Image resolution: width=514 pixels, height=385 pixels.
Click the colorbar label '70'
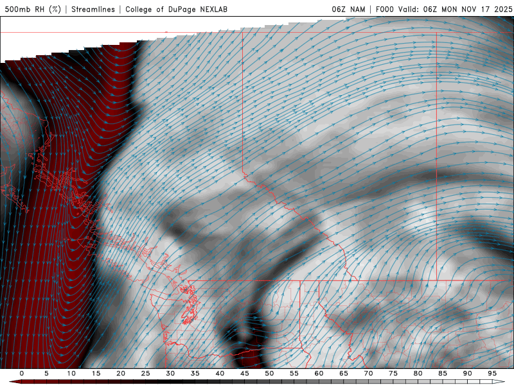click(x=368, y=373)
